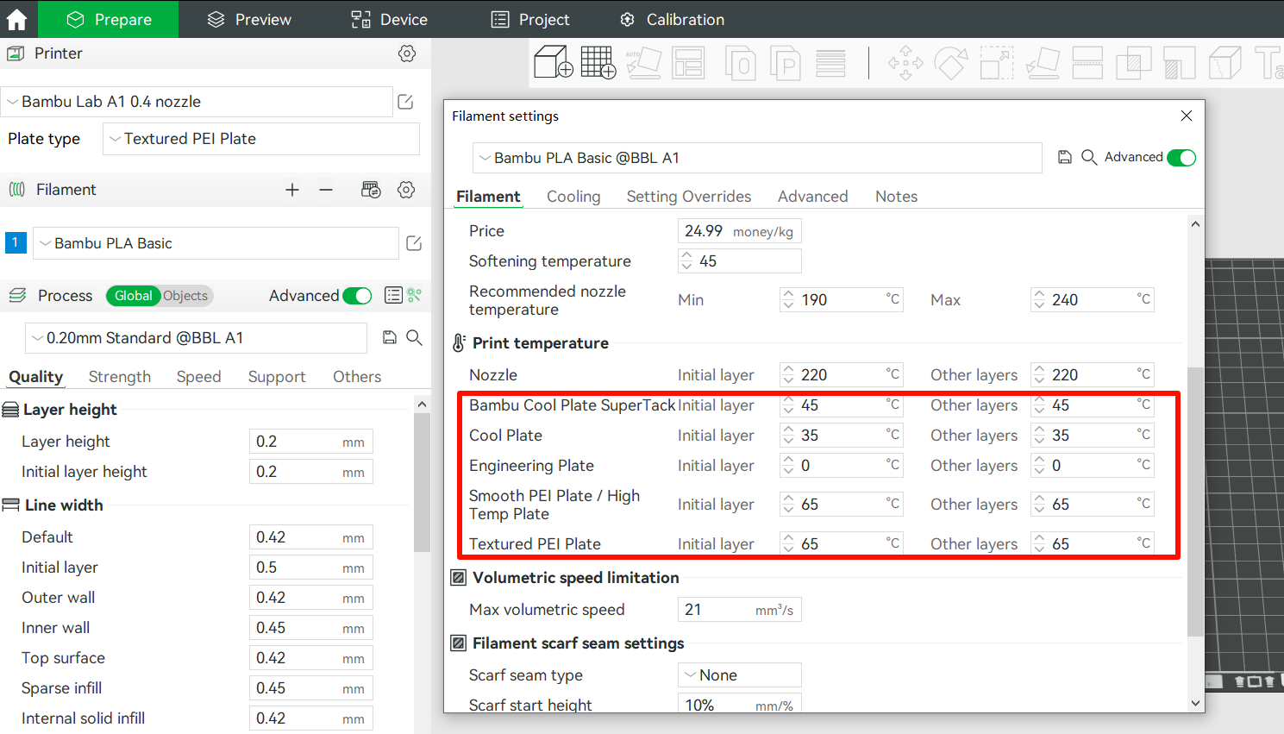Add a new plate with the grid icon
Viewport: 1284px width, 734px height.
[x=598, y=63]
